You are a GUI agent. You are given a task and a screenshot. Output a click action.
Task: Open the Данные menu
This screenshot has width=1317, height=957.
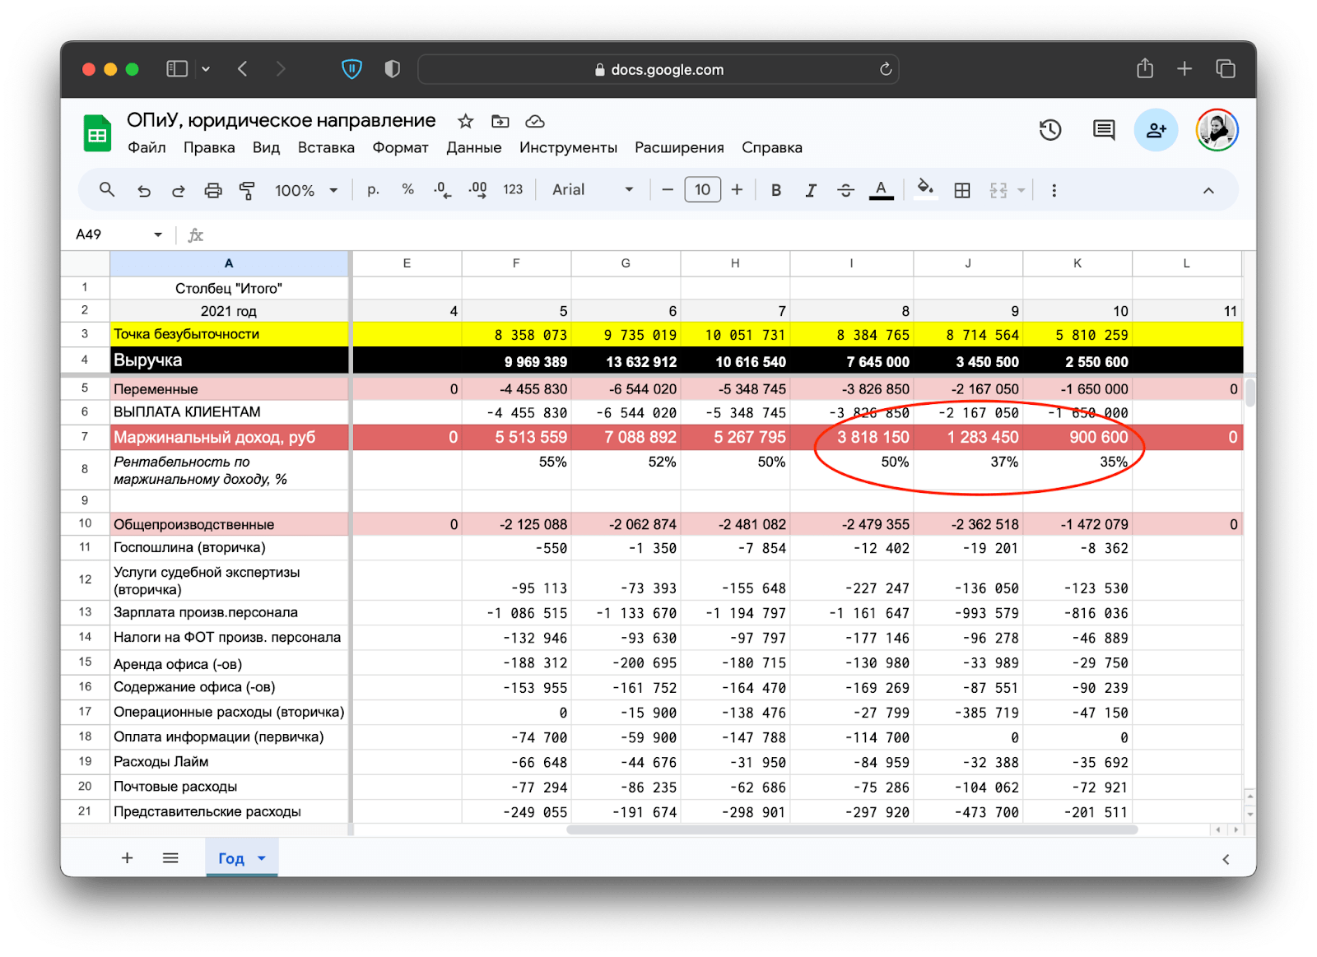(x=473, y=147)
